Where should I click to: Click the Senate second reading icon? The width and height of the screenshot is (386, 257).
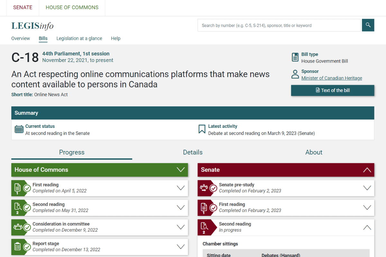tap(204, 227)
